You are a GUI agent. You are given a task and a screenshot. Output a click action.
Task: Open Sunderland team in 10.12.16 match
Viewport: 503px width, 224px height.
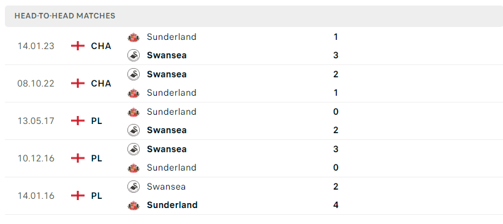click(172, 168)
